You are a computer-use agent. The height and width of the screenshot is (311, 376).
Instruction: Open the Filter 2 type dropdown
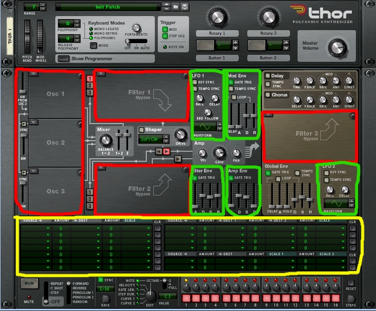101,168
